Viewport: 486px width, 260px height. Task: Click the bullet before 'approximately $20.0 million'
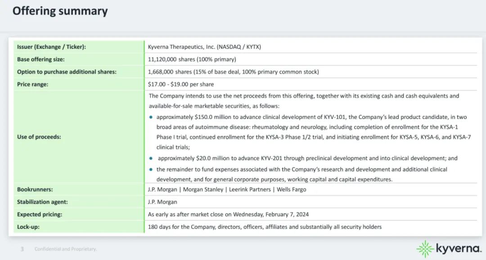click(x=151, y=159)
